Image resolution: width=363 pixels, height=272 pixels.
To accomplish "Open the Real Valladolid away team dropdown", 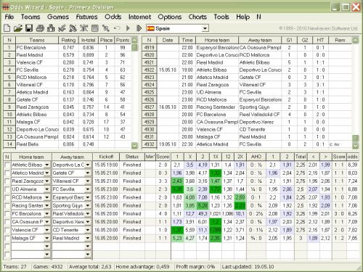I will click(x=88, y=214).
